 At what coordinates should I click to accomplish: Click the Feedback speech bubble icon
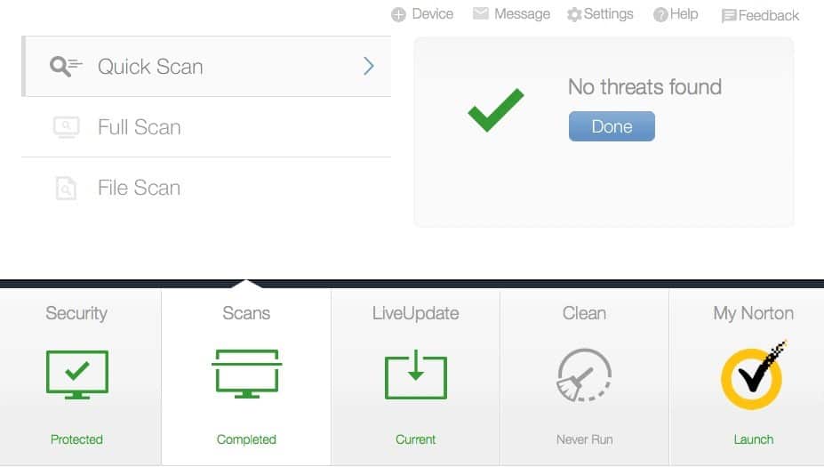(x=729, y=16)
